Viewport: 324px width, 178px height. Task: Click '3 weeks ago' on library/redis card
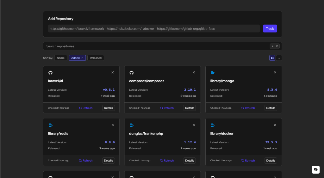(107, 148)
